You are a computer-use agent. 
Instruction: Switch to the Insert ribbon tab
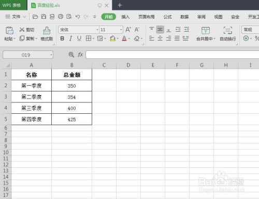coord(125,17)
